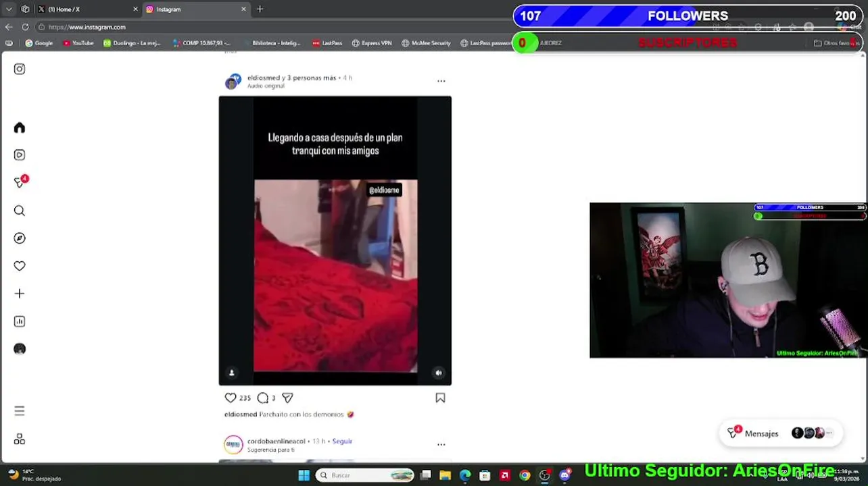Image resolution: width=868 pixels, height=486 pixels.
Task: Open the McAfee Security bookmark
Action: click(x=426, y=43)
